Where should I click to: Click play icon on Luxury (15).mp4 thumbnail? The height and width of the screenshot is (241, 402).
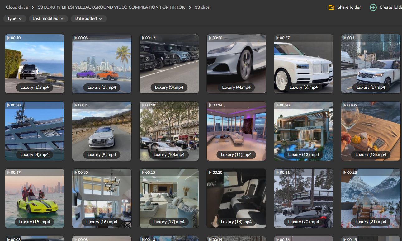coord(8,172)
